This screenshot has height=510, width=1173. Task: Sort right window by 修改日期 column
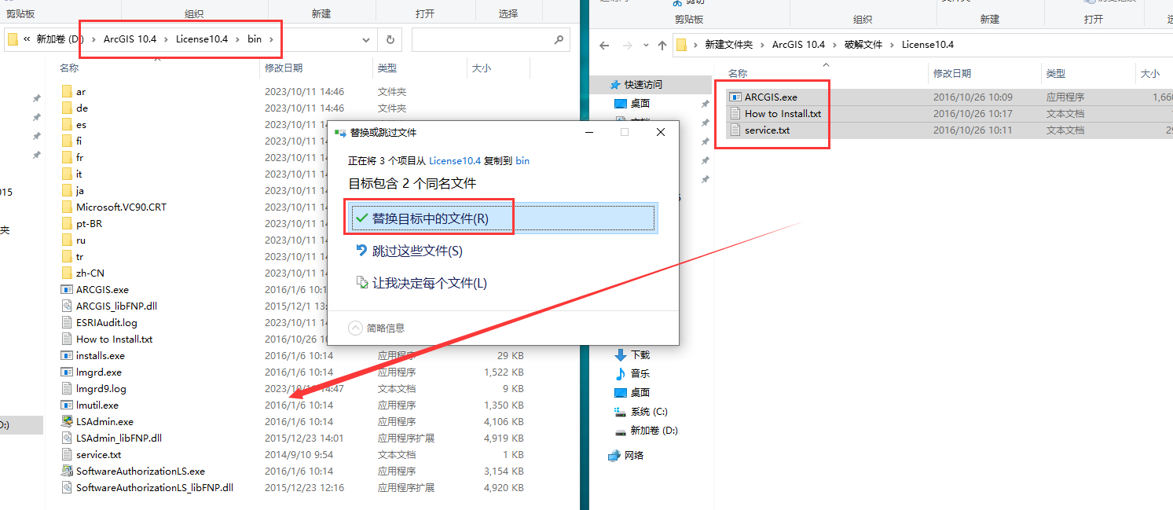[952, 73]
